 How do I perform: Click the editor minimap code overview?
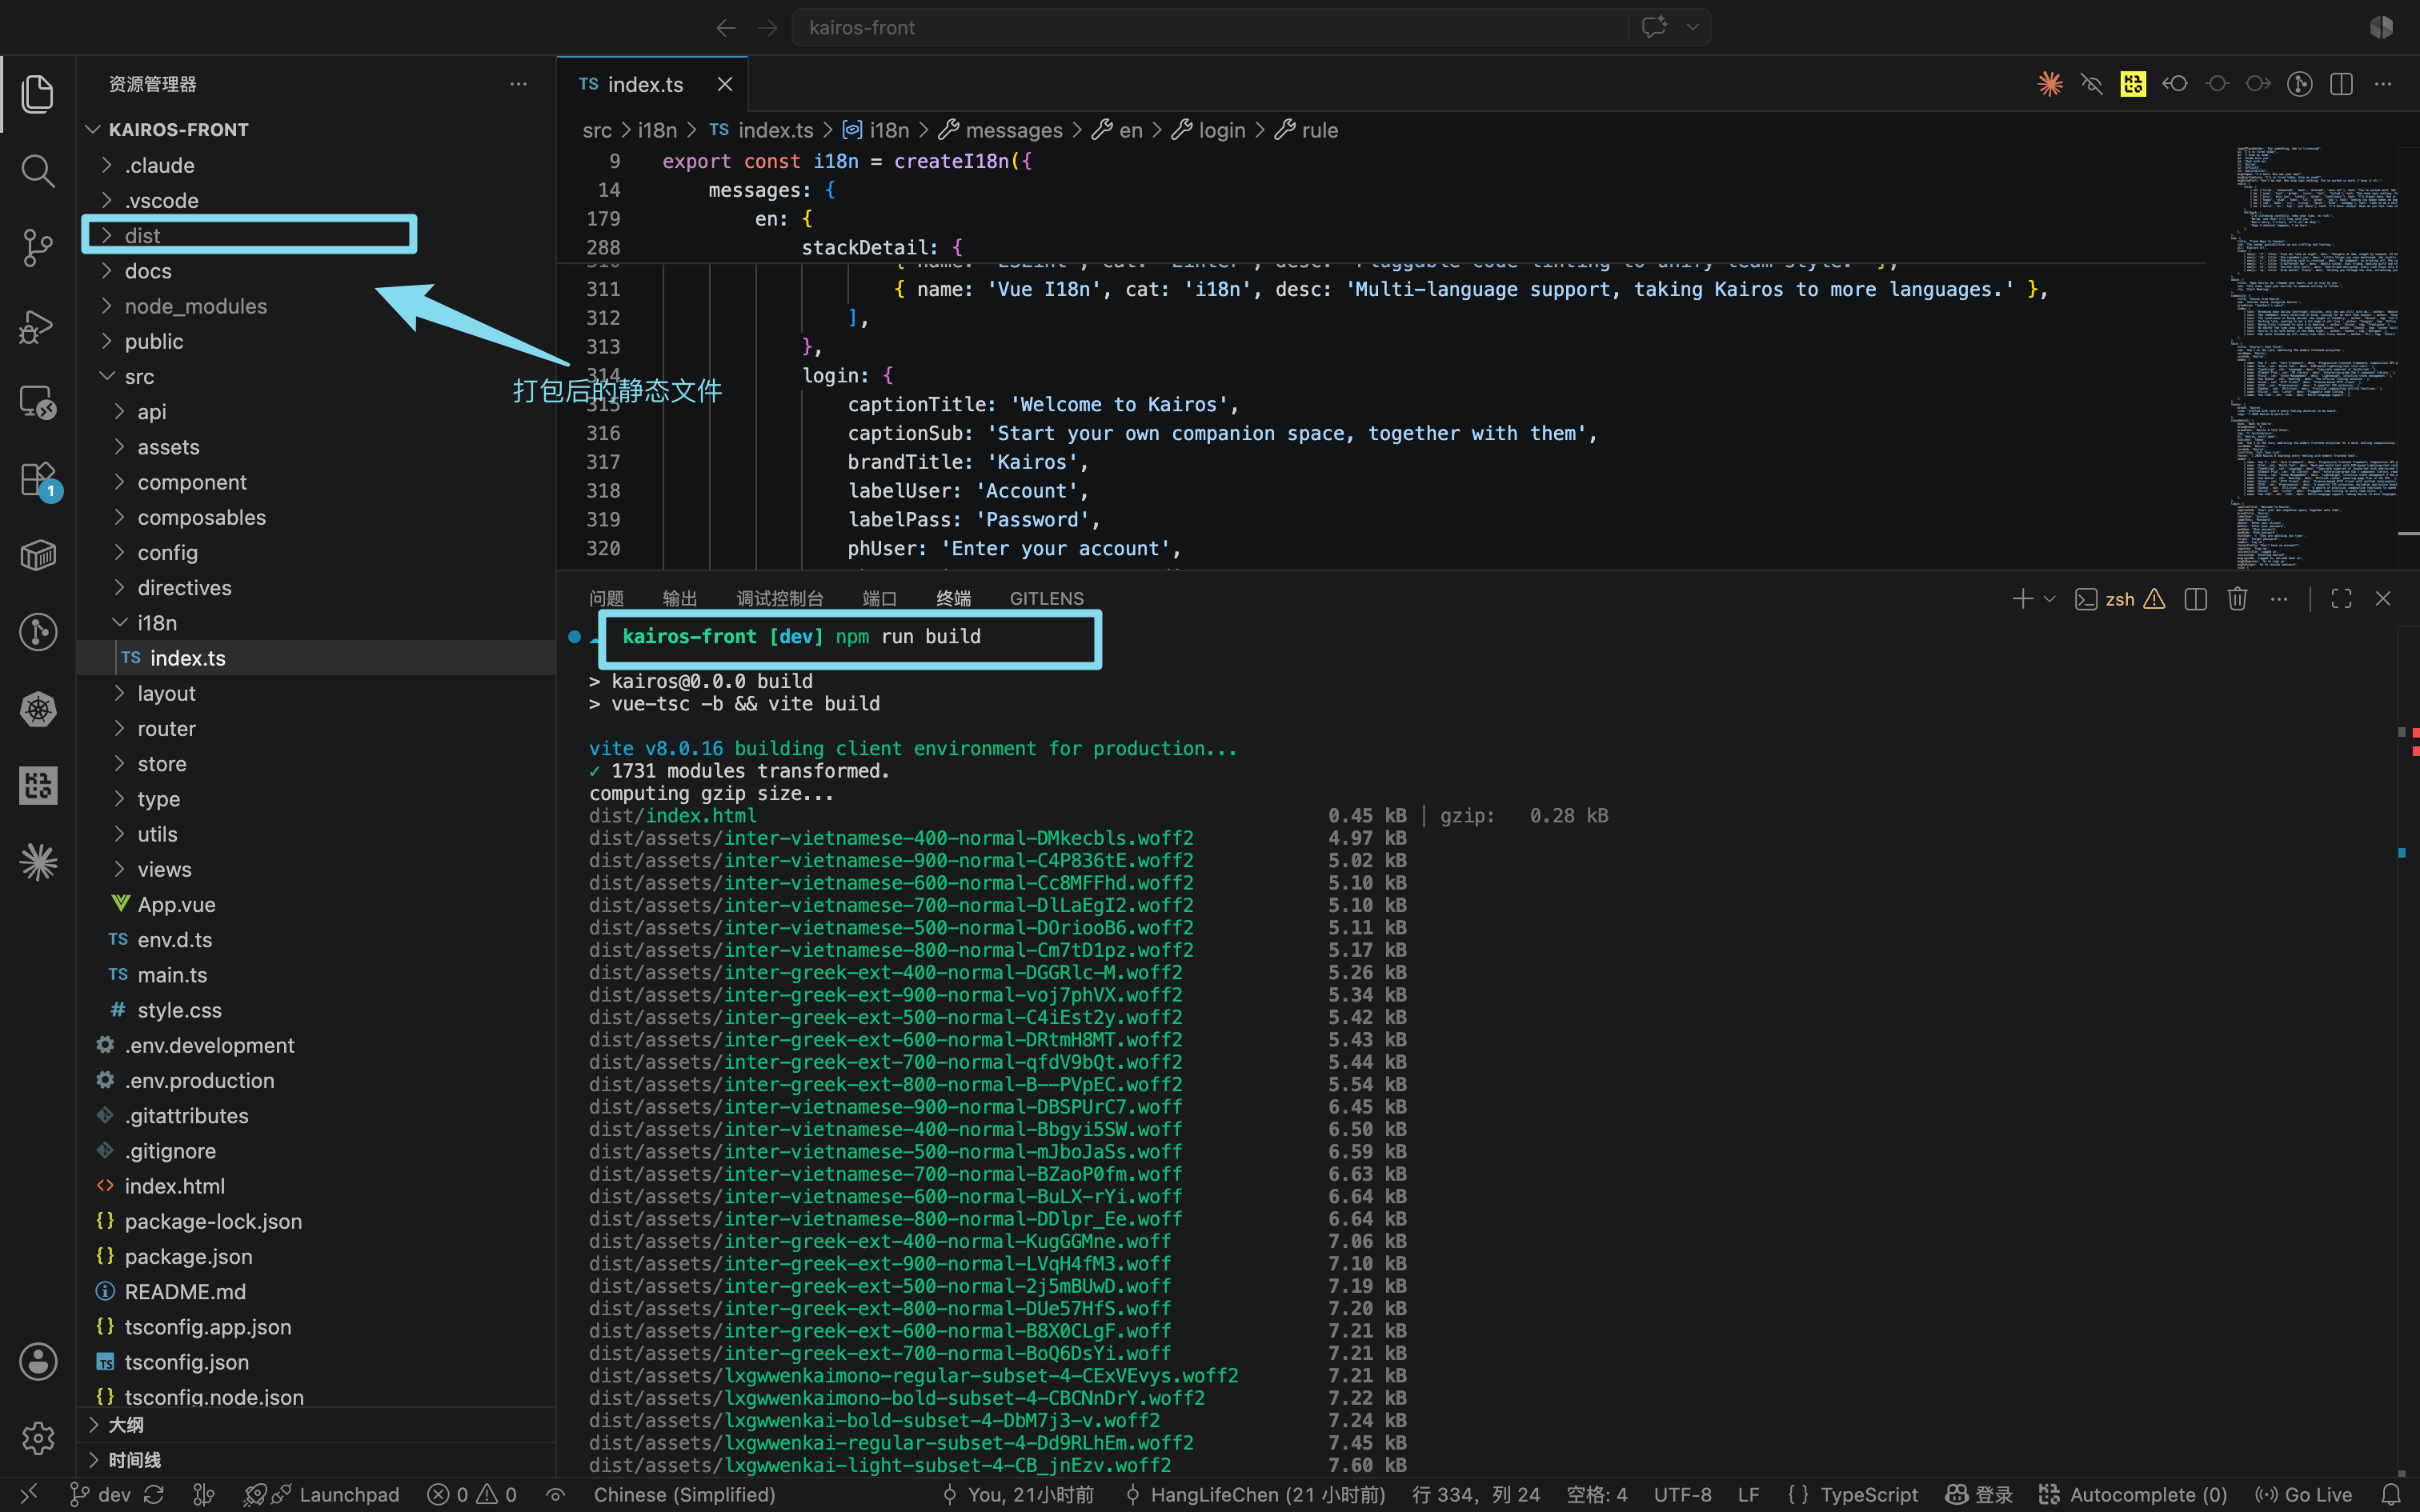[2316, 355]
